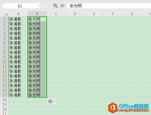Select row 8 header
Image resolution: width=151 pixels, height=115 pixels.
[4, 52]
